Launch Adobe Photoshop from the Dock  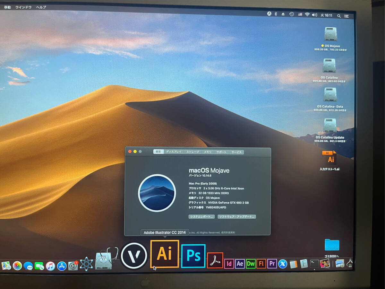coord(193,256)
